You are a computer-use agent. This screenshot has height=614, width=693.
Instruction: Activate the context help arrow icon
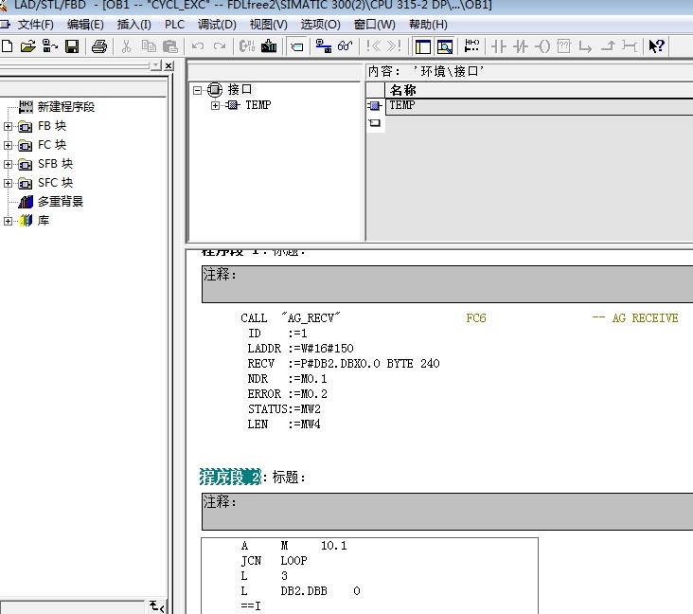pyautogui.click(x=656, y=46)
